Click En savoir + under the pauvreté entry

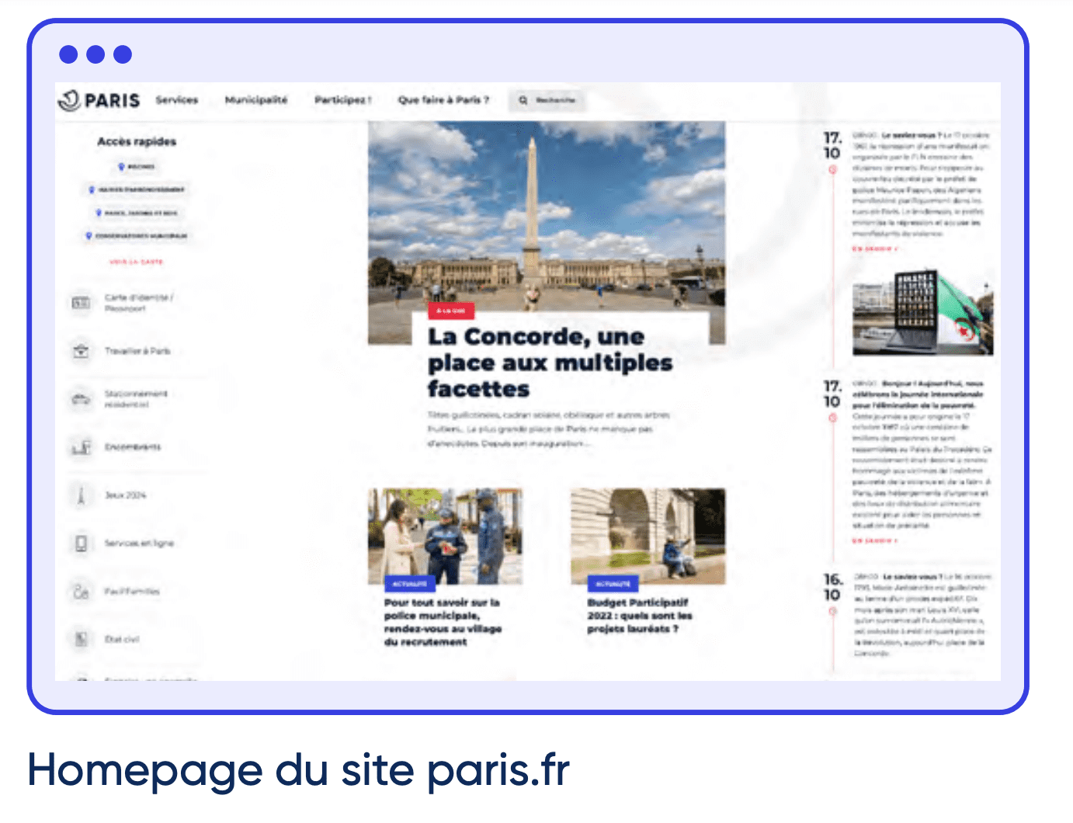875,540
